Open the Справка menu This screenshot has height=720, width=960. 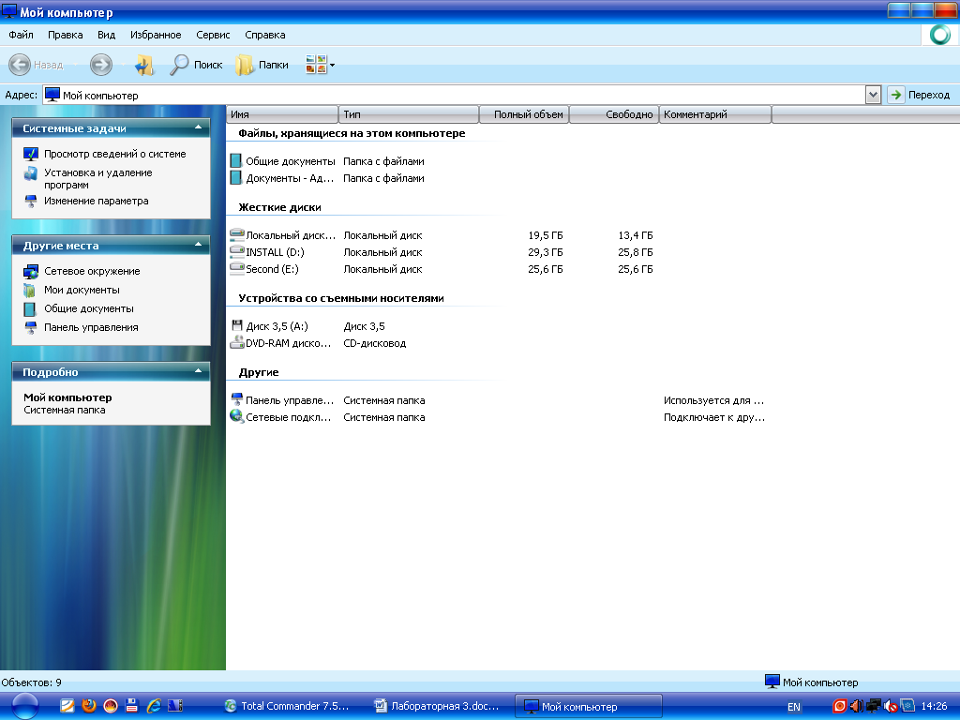coord(265,35)
